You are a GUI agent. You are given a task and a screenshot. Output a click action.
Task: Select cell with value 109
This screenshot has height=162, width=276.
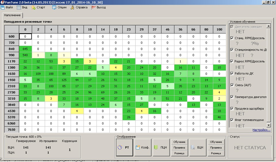coord(38,74)
